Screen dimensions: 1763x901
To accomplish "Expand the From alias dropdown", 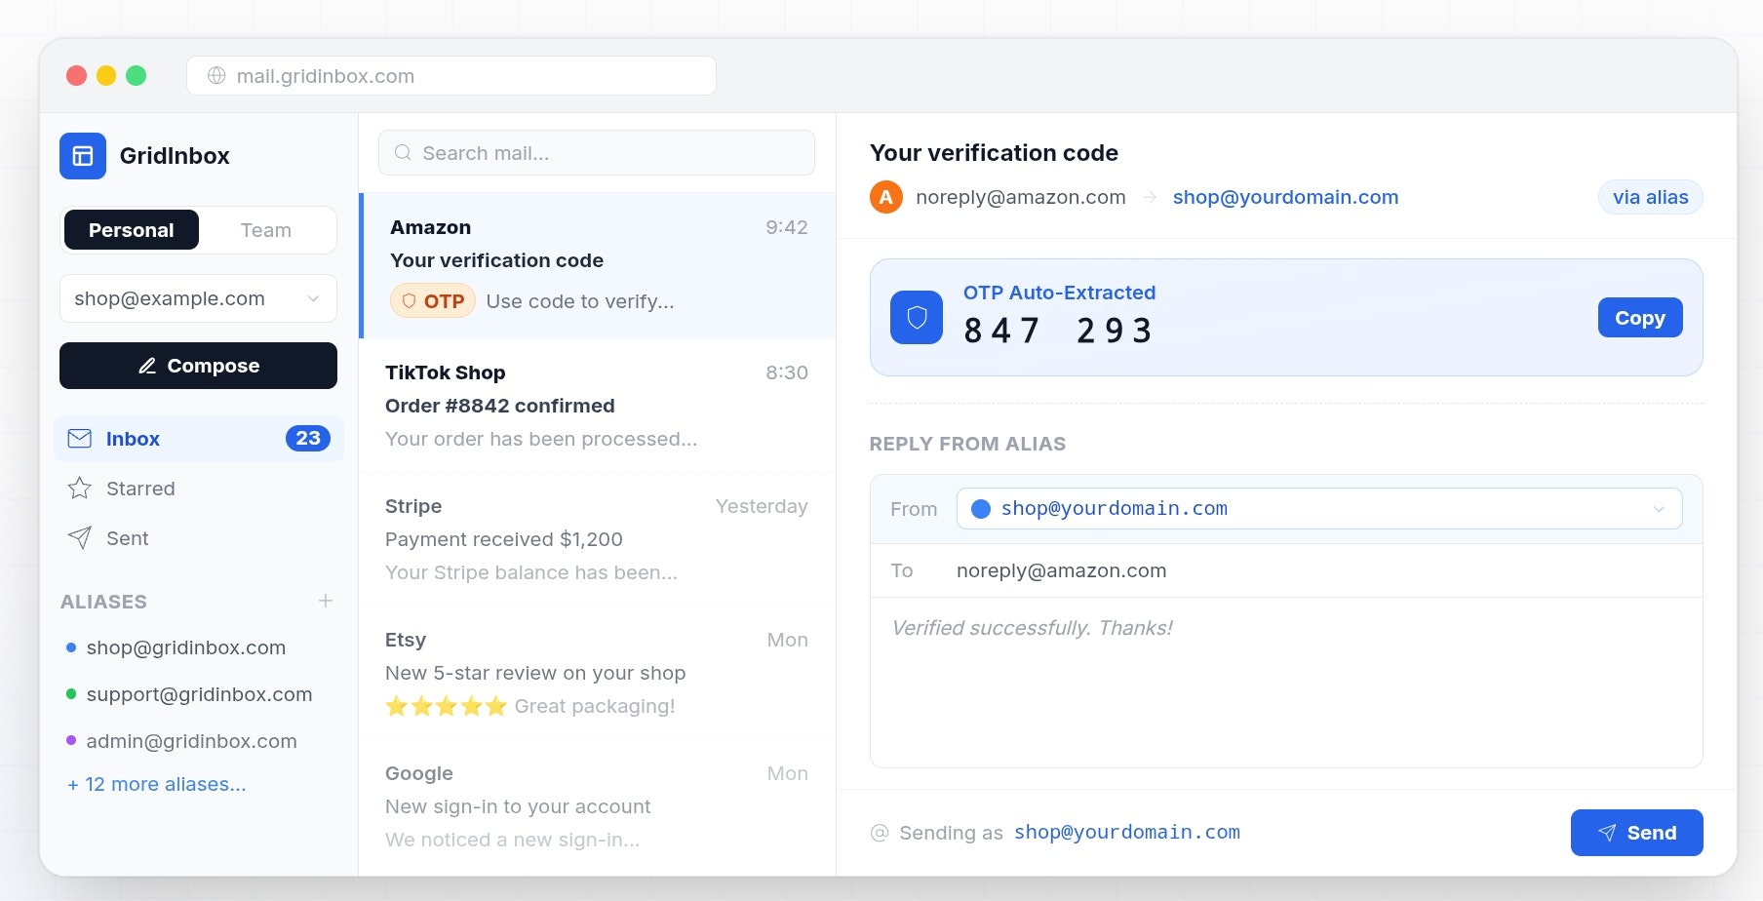I will point(1319,509).
